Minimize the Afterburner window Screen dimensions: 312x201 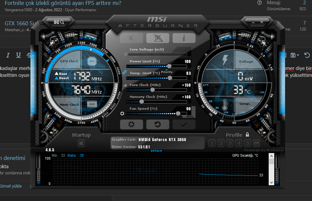[253, 22]
